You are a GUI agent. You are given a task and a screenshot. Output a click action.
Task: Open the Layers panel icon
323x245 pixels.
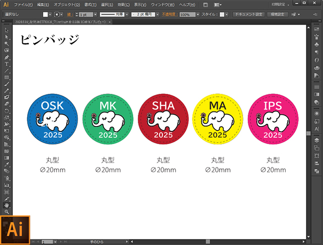[316, 140]
